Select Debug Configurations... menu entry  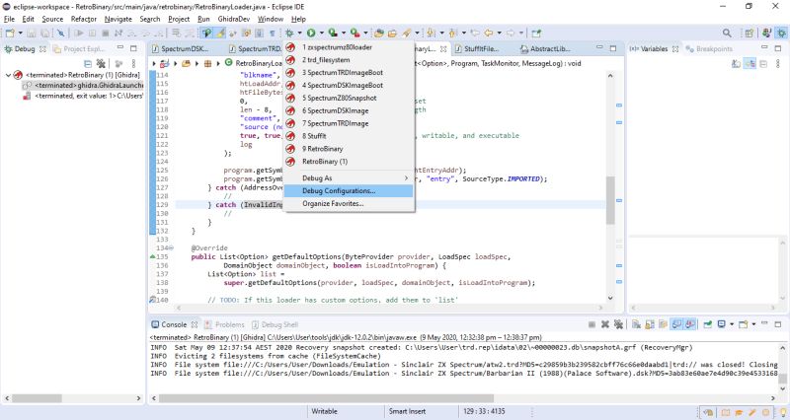point(349,191)
